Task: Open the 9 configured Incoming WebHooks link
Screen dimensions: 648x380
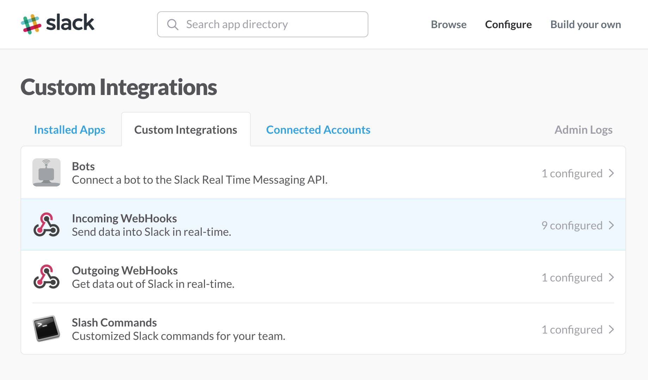Action: [572, 225]
